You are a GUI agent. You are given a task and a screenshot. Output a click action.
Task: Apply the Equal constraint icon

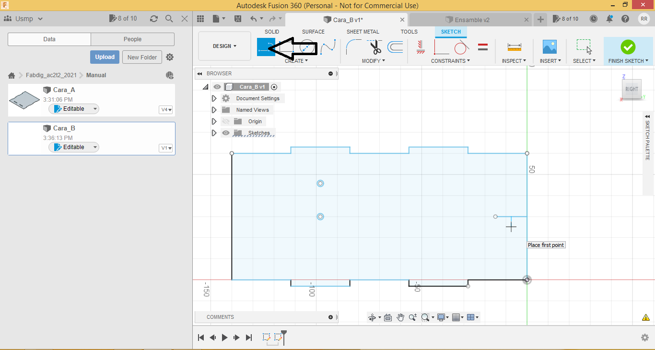483,47
